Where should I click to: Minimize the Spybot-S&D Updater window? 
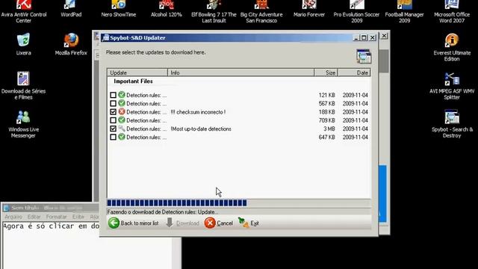pos(356,37)
